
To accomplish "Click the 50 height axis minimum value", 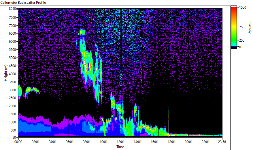I will click(14, 138).
